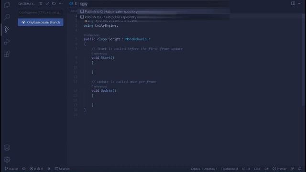The height and width of the screenshot is (172, 306).
Task: Click the Пробелов: 4 indentation setting
Action: click(x=229, y=169)
